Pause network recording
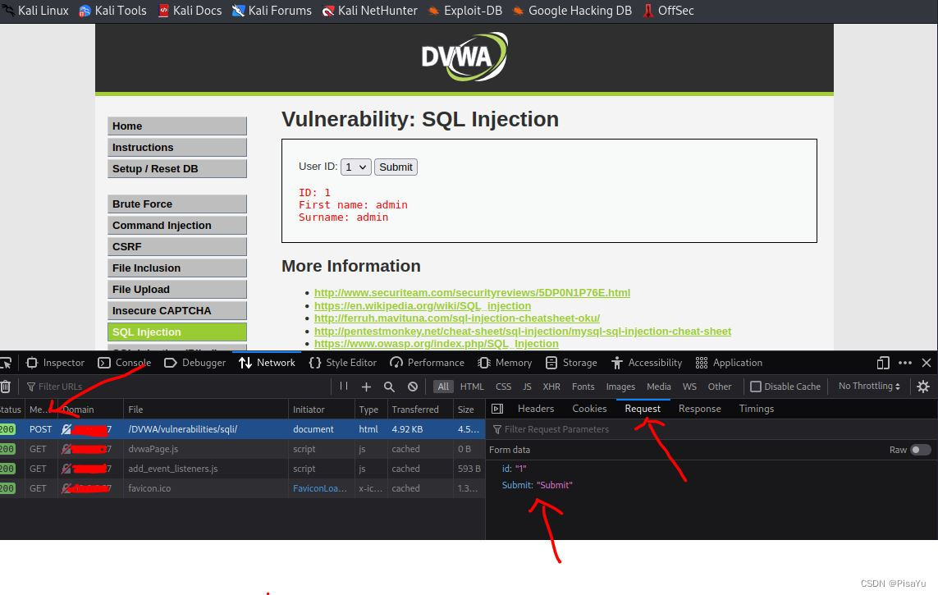This screenshot has width=938, height=595. [x=344, y=387]
